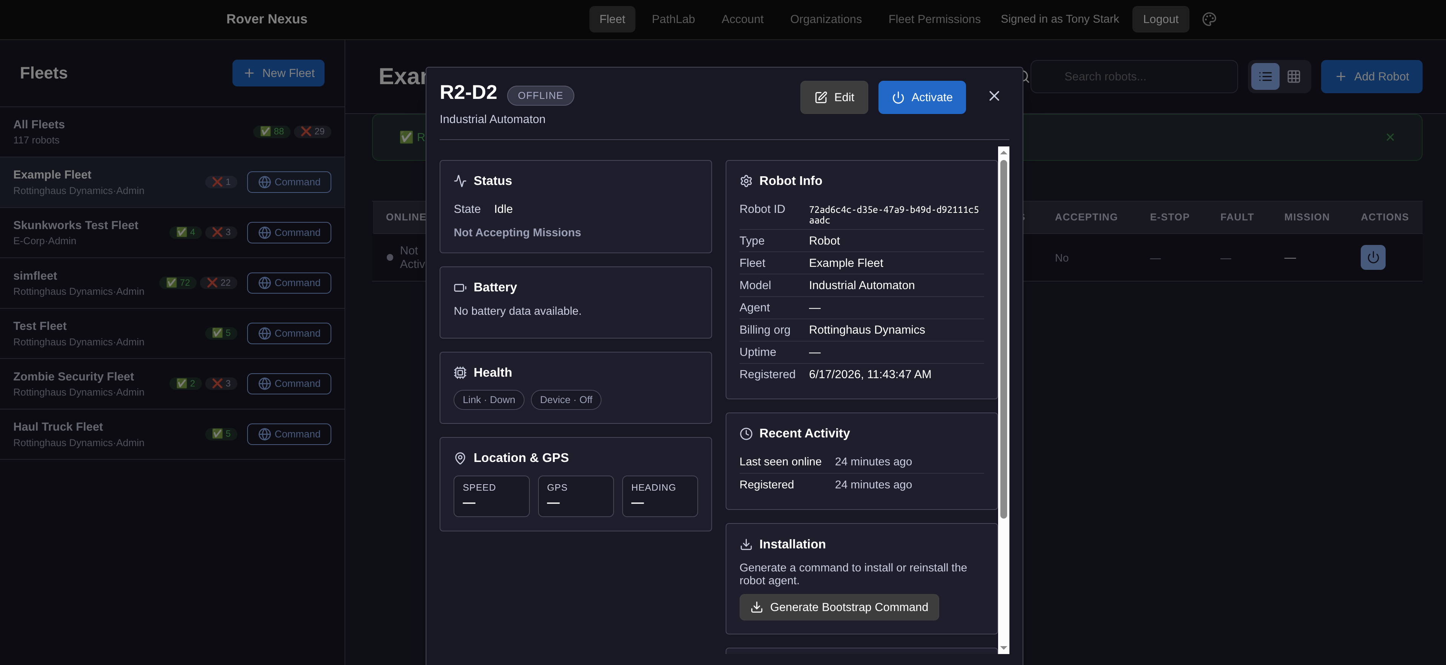1446x665 pixels.
Task: Create a New Fleet
Action: point(278,73)
